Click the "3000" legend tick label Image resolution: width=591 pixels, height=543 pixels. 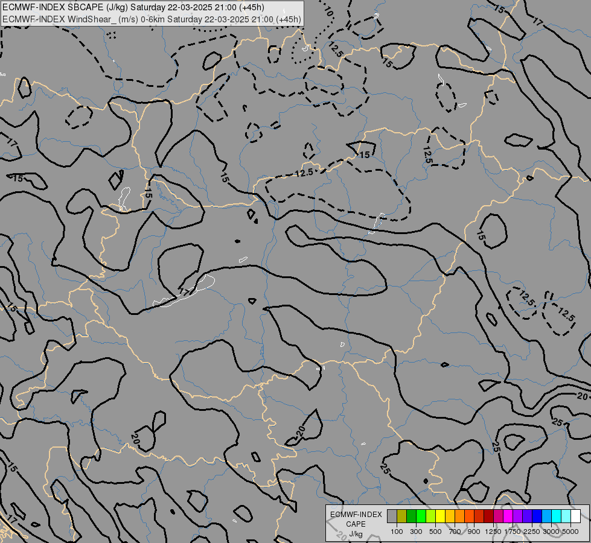pos(551,532)
